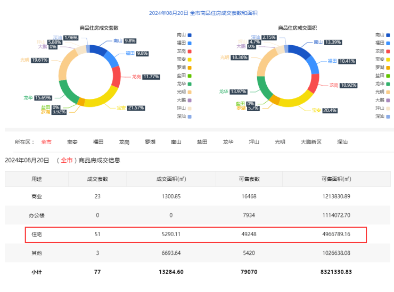The image size is (394, 292).
Task: Click 福田 legend color marker in 成交面积 chart
Action: tap(388, 43)
